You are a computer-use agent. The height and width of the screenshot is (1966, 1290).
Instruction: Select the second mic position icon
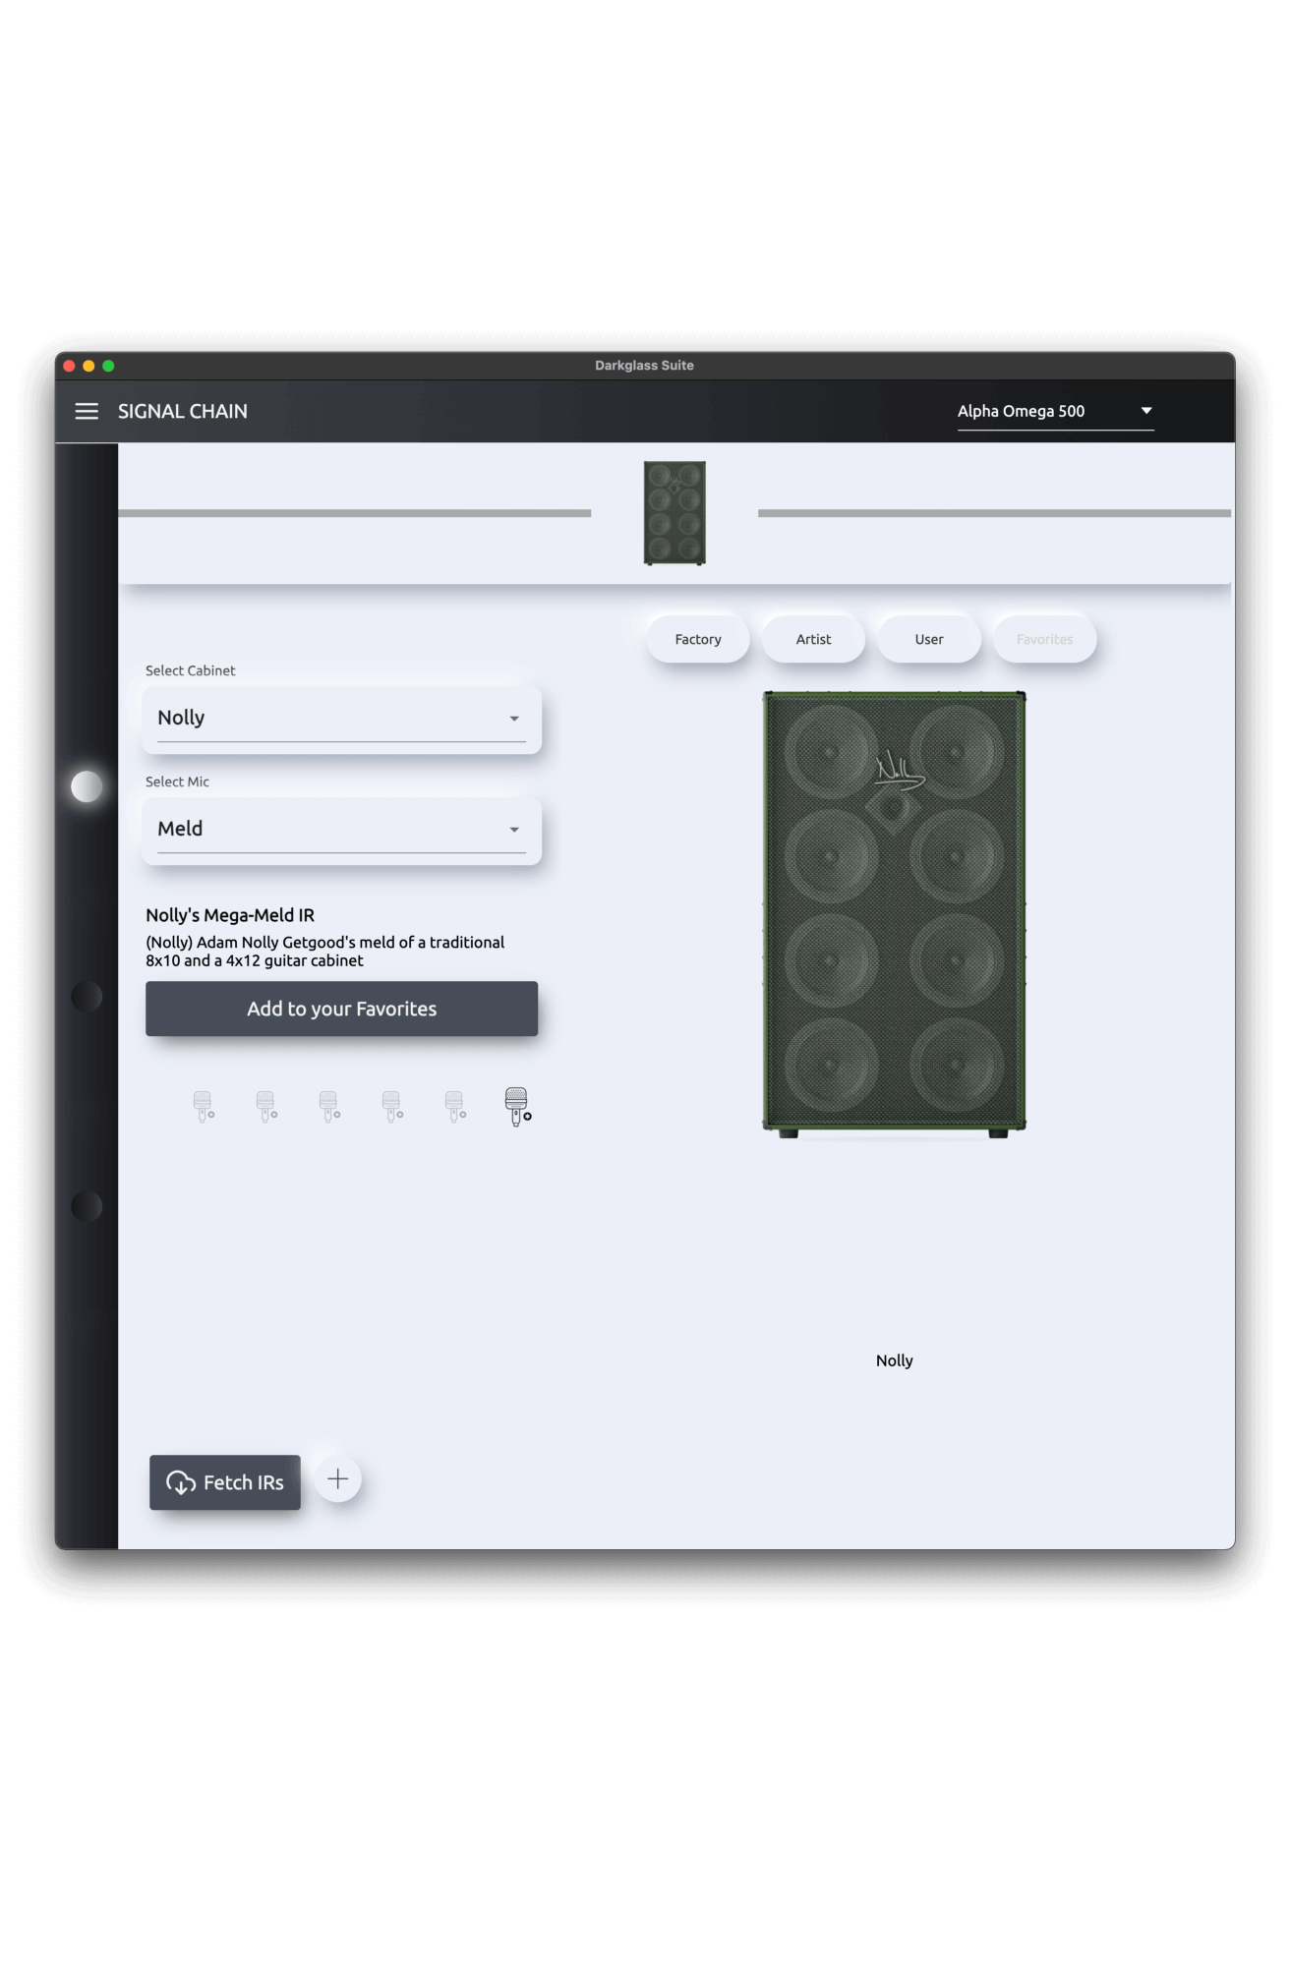coord(266,1107)
